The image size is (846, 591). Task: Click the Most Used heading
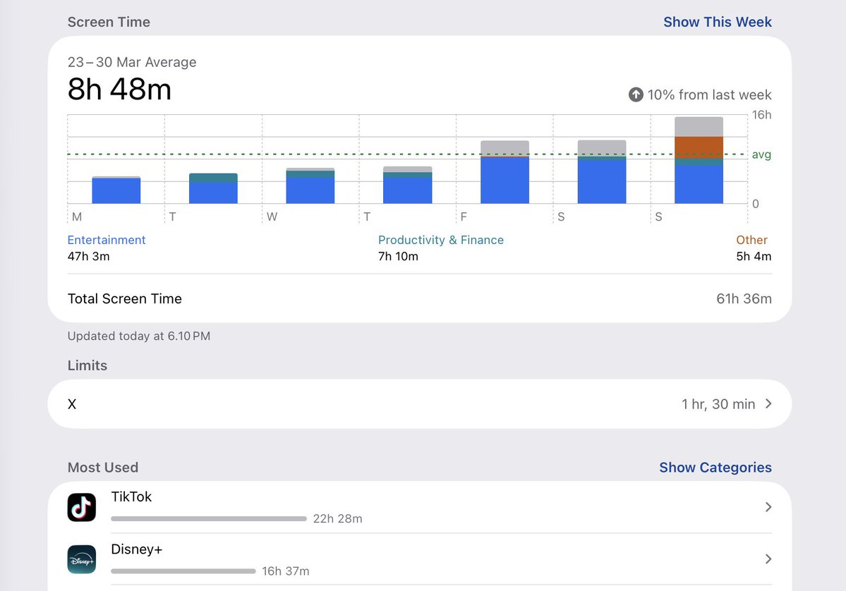click(x=103, y=468)
